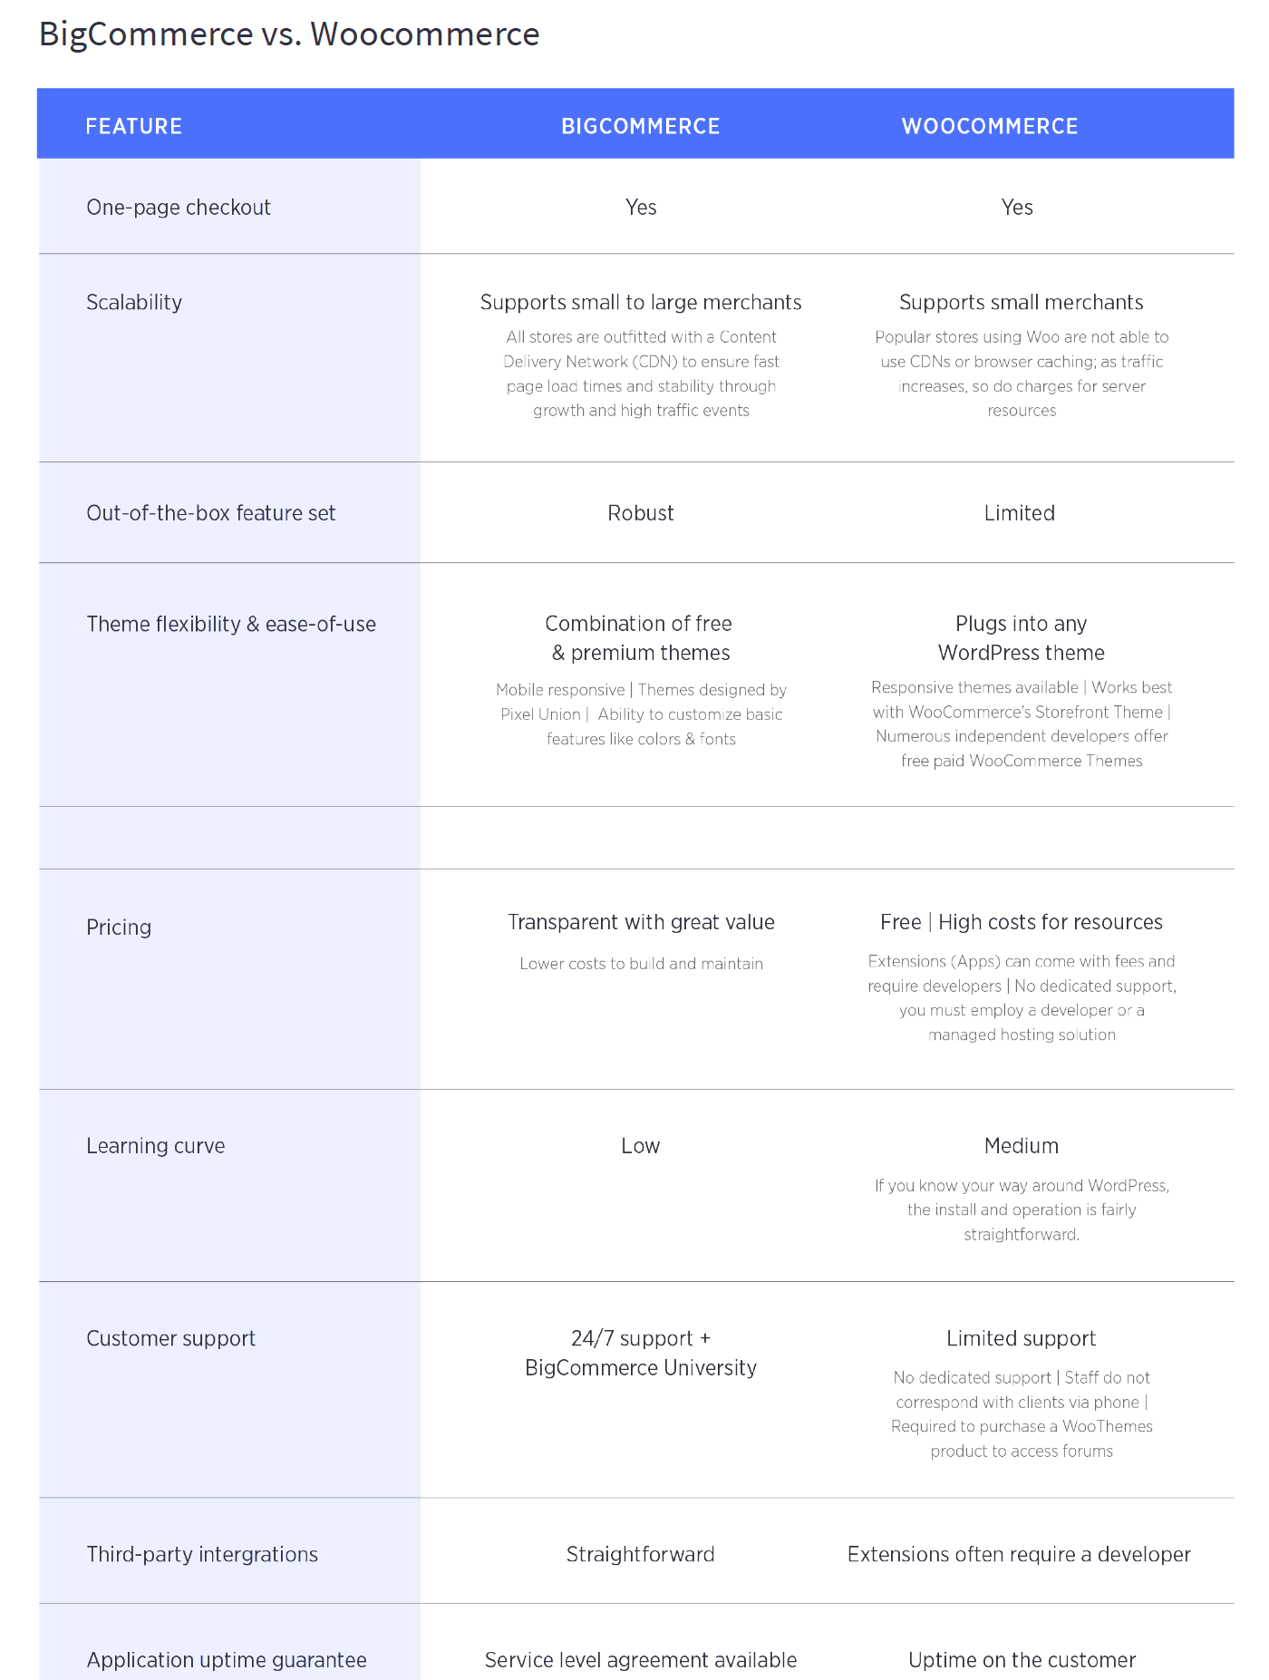This screenshot has width=1269, height=1680.
Task: Click the Scalability row label
Action: pyautogui.click(x=134, y=302)
